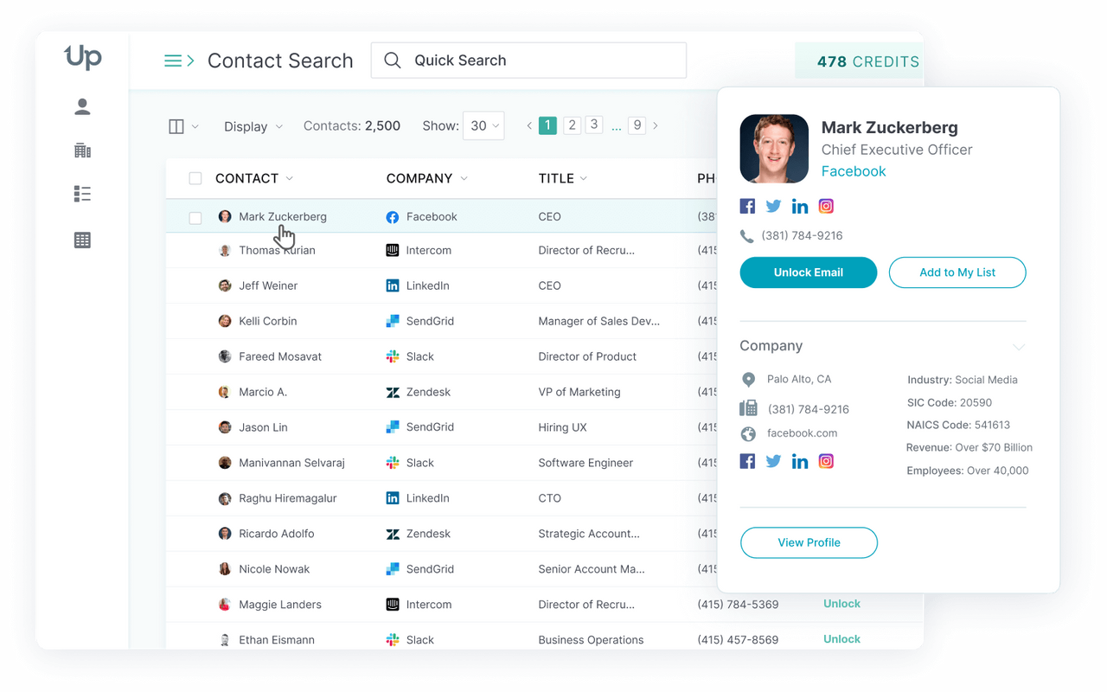Check the box for Mark Zuckerberg's row
The width and height of the screenshot is (1107, 692).
tap(195, 217)
